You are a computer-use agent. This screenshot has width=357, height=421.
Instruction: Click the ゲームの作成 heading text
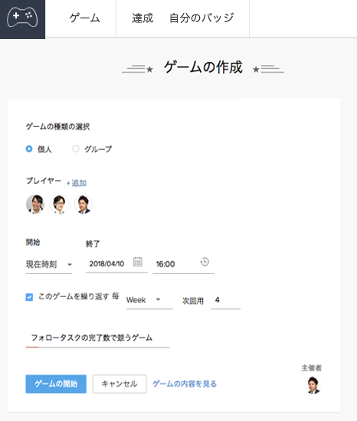coord(203,67)
